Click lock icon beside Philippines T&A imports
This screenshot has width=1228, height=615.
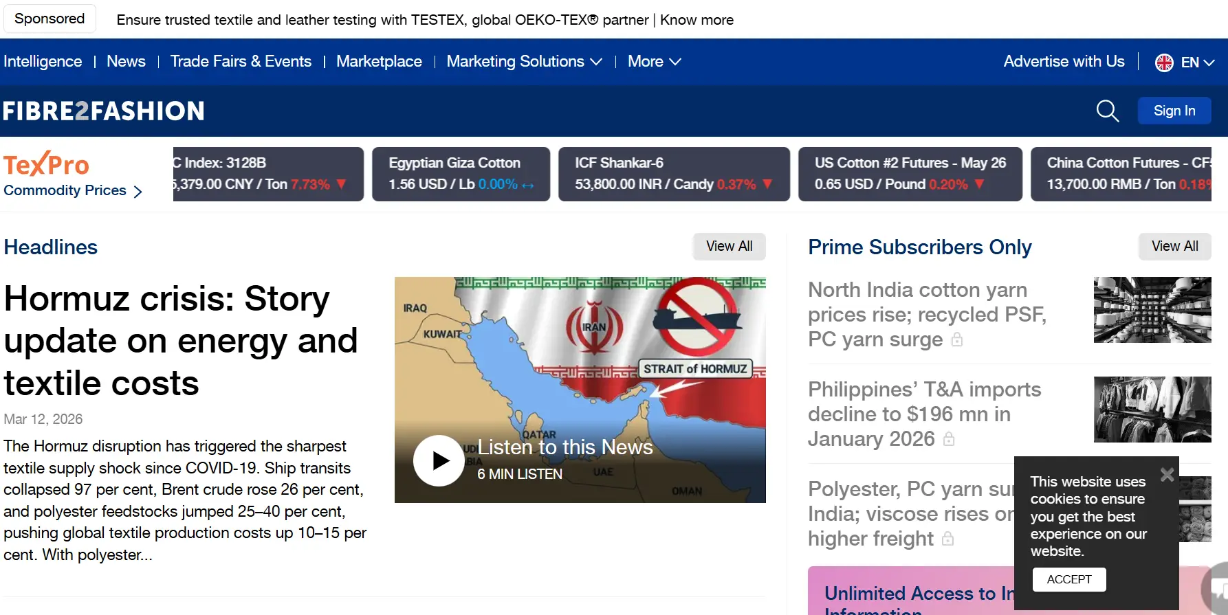click(x=949, y=439)
